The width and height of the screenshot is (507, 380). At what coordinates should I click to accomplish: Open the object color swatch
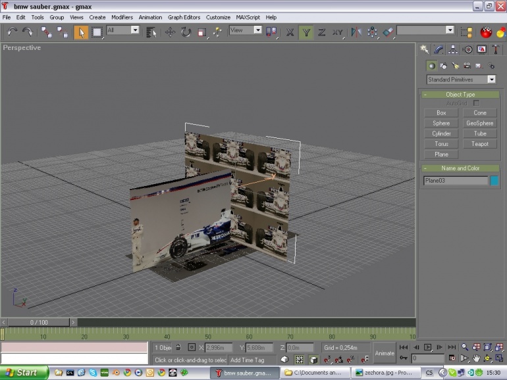coord(494,181)
